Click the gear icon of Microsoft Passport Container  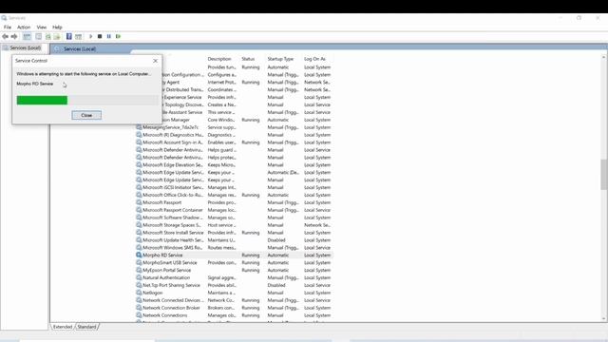[139, 210]
